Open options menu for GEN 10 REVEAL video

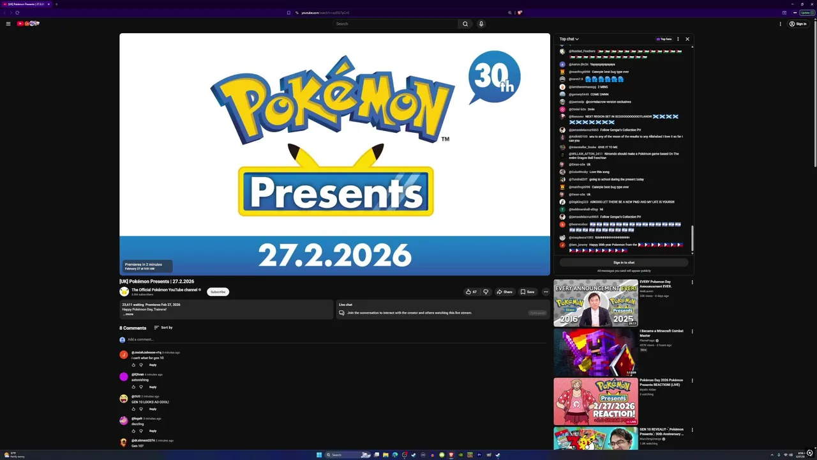(x=692, y=430)
